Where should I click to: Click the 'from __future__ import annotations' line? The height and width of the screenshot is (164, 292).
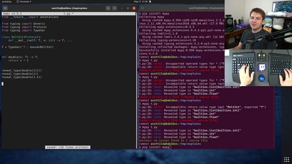30,17
